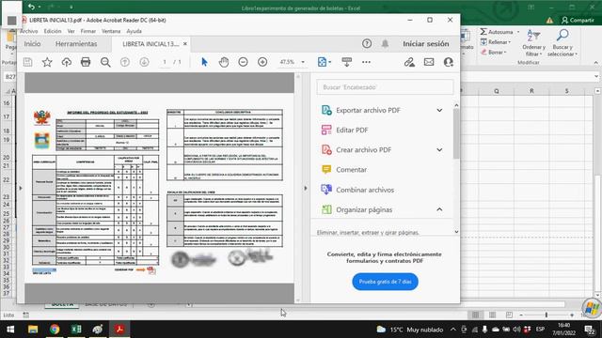Click the tools pane vertical scrollbar

456,133
